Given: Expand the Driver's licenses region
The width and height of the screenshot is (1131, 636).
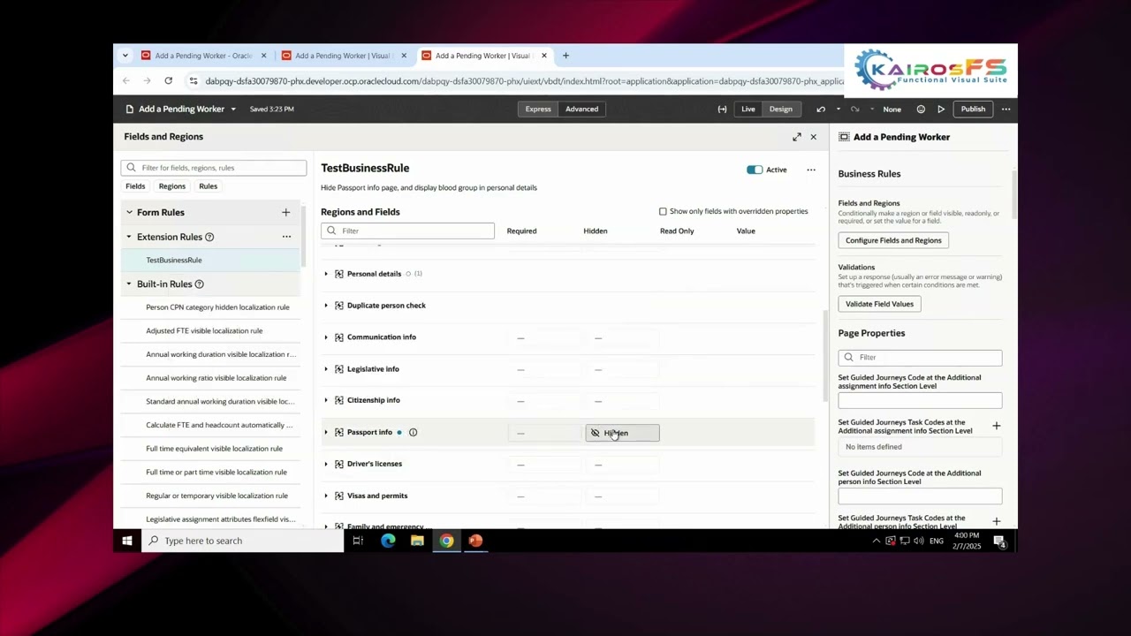Looking at the screenshot, I should click(x=326, y=464).
